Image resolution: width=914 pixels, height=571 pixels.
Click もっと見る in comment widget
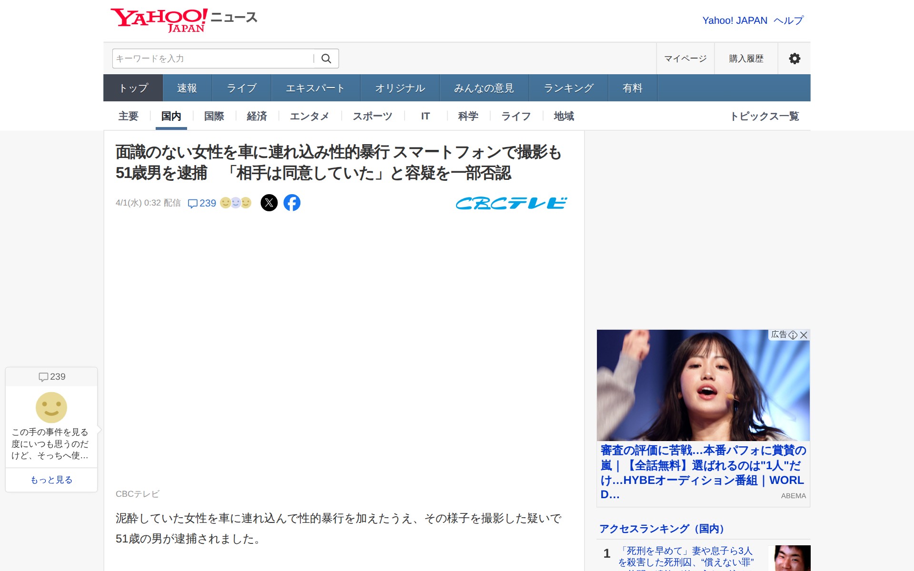tap(51, 480)
